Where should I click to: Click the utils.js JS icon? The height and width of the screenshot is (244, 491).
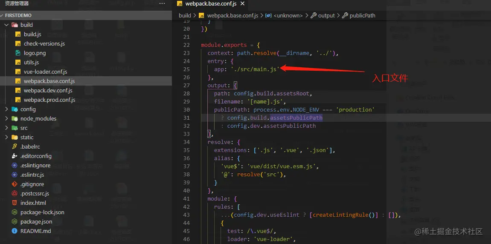coord(18,62)
